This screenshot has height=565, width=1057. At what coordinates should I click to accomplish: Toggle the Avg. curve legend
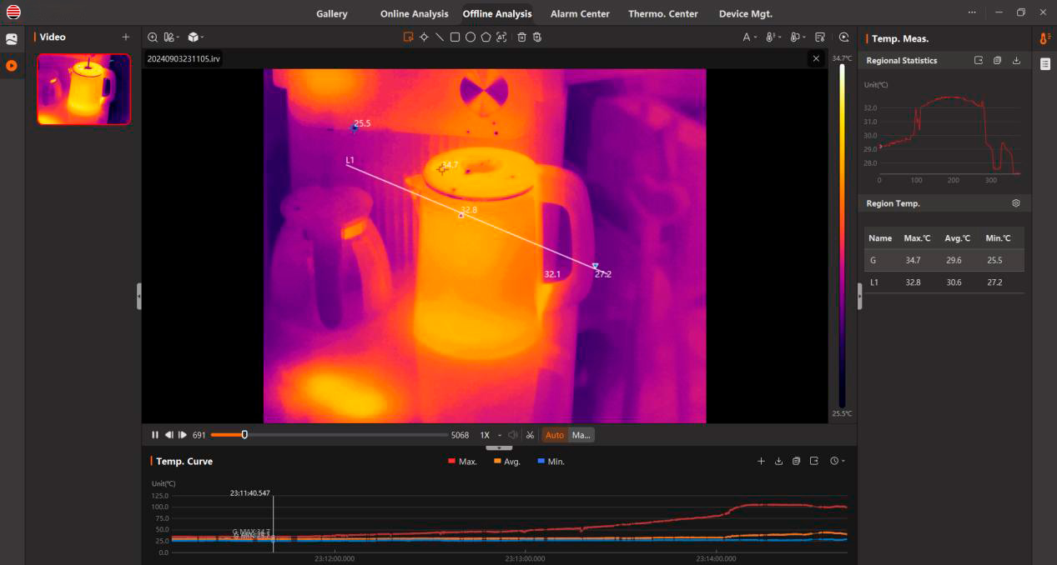pos(507,461)
